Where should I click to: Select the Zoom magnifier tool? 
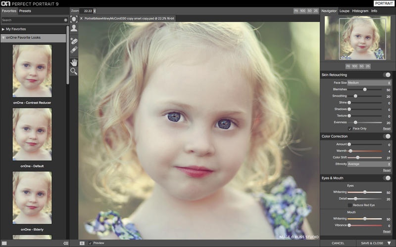tap(74, 71)
